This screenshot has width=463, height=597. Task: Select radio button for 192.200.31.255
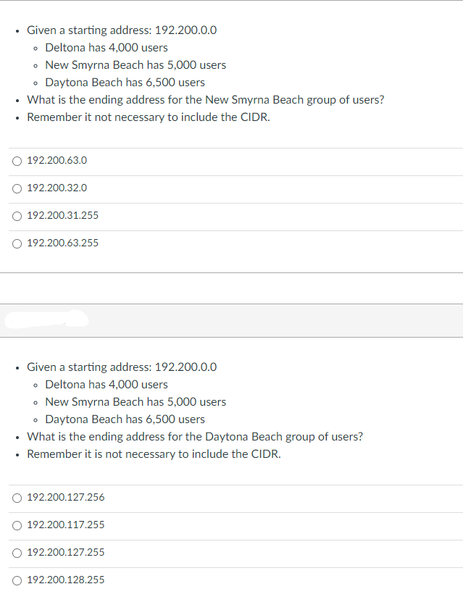coord(17,216)
